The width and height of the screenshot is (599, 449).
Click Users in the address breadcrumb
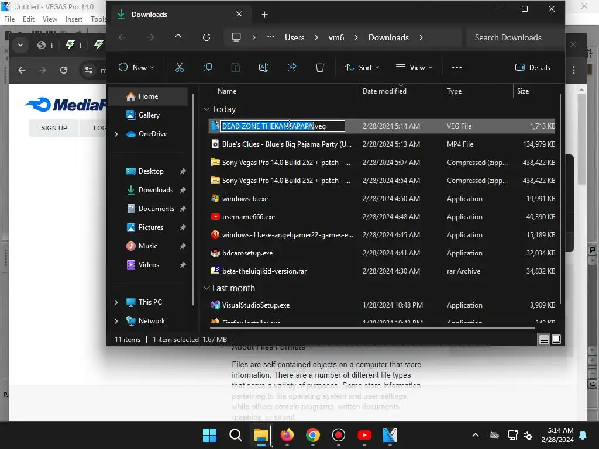click(295, 37)
